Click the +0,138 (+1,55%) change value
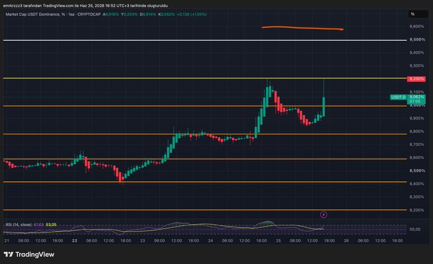 tap(192, 15)
